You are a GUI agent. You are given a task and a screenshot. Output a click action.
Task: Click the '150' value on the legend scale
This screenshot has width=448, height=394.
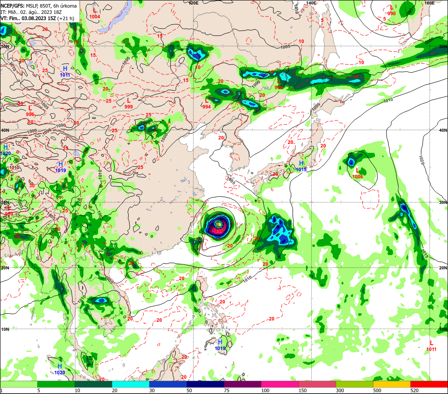[302, 390]
